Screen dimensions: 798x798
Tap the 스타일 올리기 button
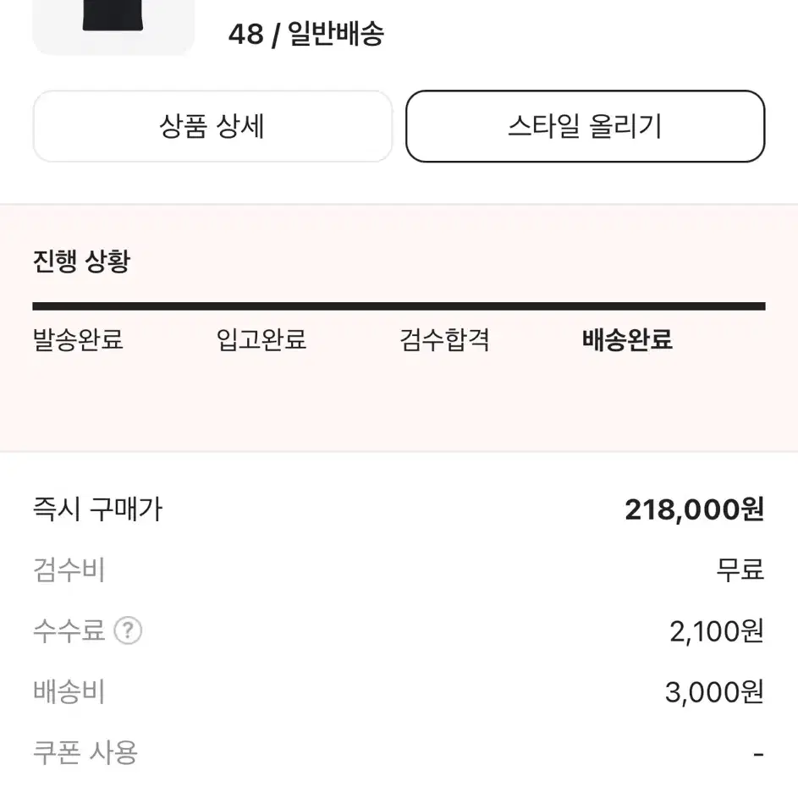coord(586,126)
